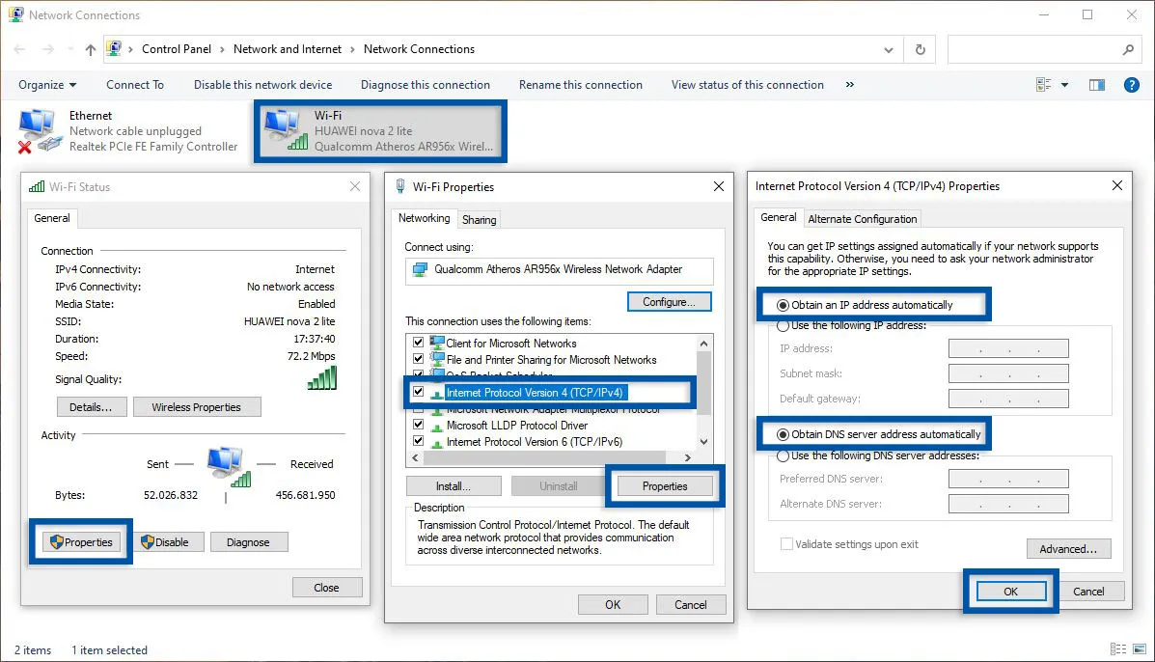Click the Preferred DNS server field
The height and width of the screenshot is (662, 1155).
click(x=1008, y=479)
